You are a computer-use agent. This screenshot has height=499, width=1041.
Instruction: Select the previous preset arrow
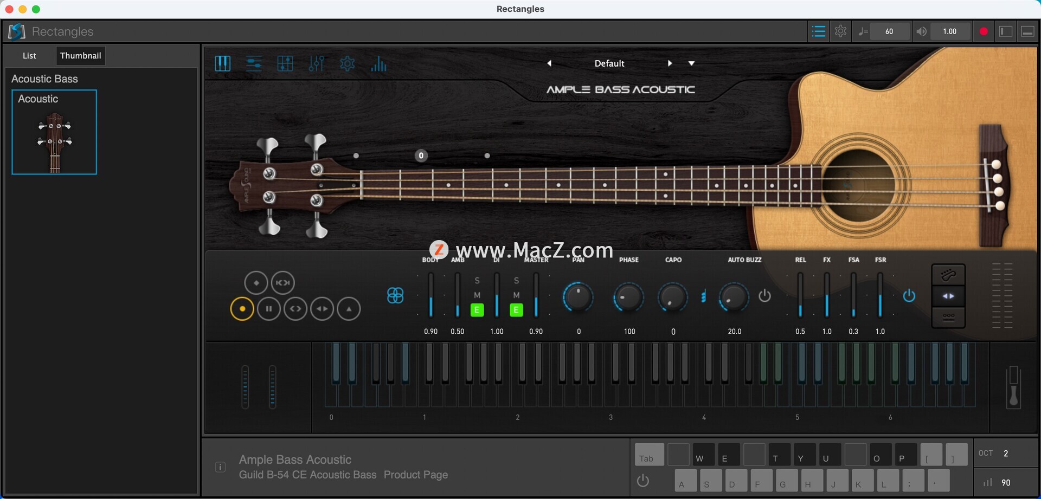(549, 63)
